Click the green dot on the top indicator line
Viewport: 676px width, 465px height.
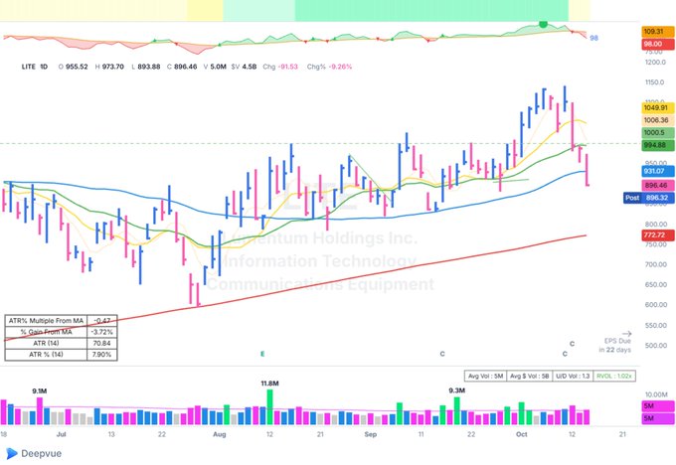click(x=543, y=24)
